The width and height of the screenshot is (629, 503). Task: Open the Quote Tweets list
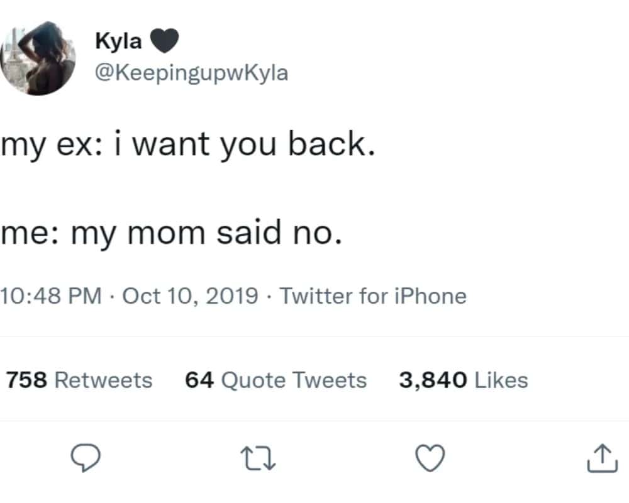pyautogui.click(x=294, y=380)
